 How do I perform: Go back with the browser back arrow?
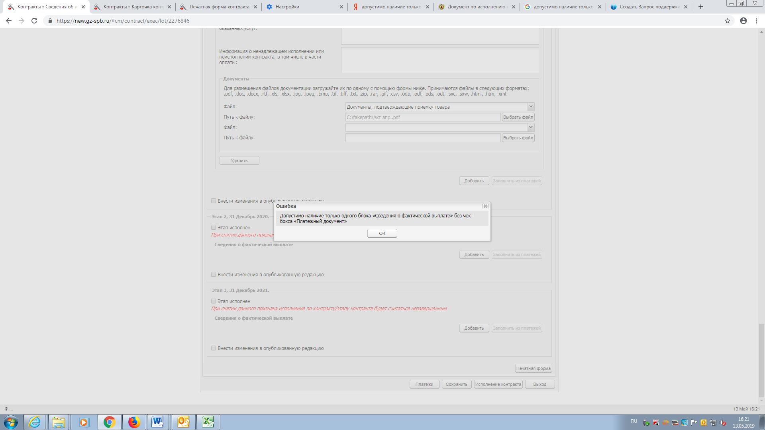9,21
